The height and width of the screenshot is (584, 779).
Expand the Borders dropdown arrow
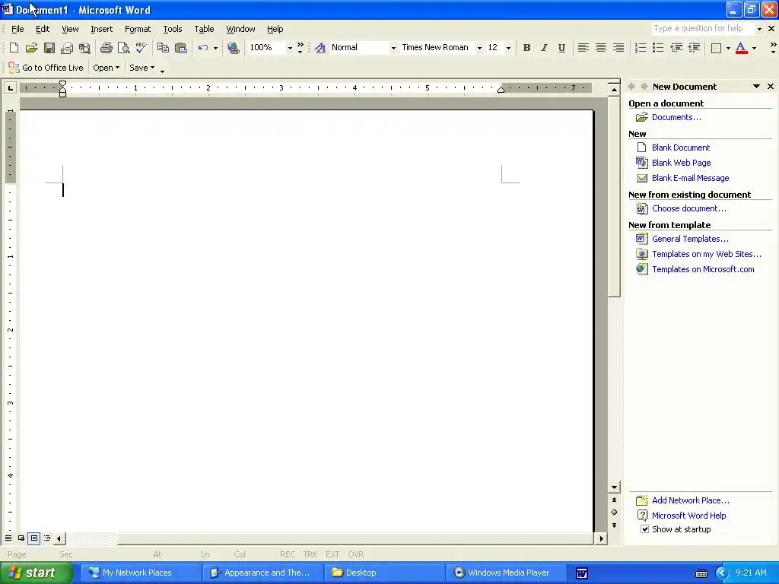tap(728, 48)
